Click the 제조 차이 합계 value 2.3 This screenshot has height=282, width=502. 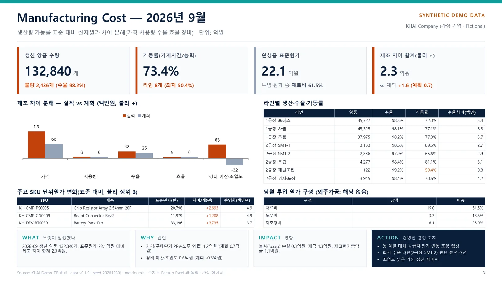click(x=388, y=71)
